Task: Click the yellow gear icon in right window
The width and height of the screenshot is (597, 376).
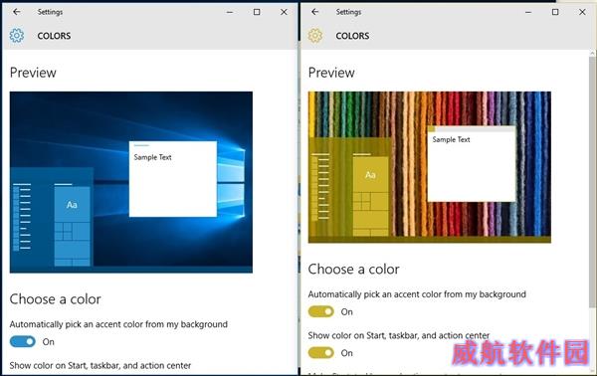Action: [314, 36]
